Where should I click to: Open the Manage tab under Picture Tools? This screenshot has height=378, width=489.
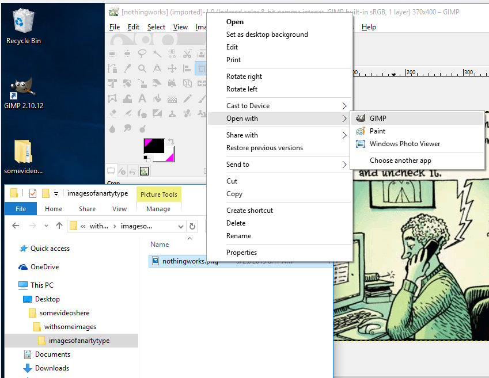[158, 209]
